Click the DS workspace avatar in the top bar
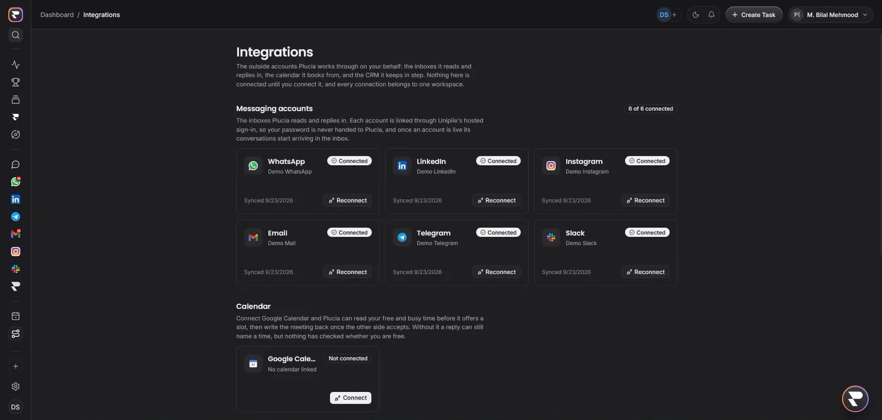Image resolution: width=882 pixels, height=420 pixels. pos(664,15)
